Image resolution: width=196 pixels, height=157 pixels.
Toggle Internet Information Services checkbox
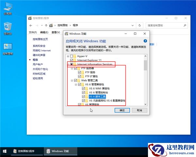[x=72, y=64]
